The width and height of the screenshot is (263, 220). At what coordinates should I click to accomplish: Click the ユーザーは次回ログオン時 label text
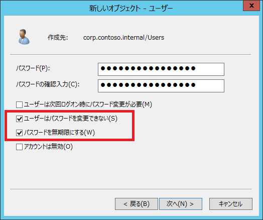point(88,104)
